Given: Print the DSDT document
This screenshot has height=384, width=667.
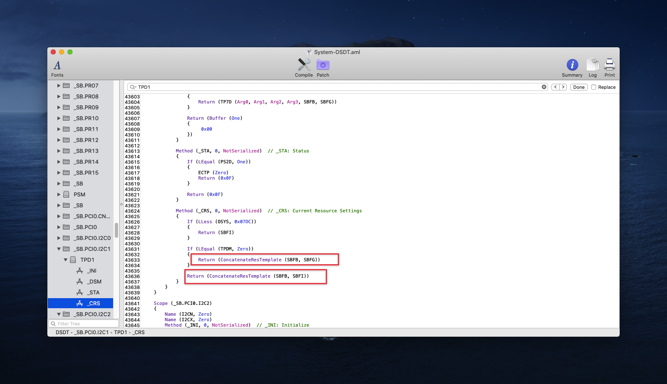Looking at the screenshot, I should pos(610,68).
